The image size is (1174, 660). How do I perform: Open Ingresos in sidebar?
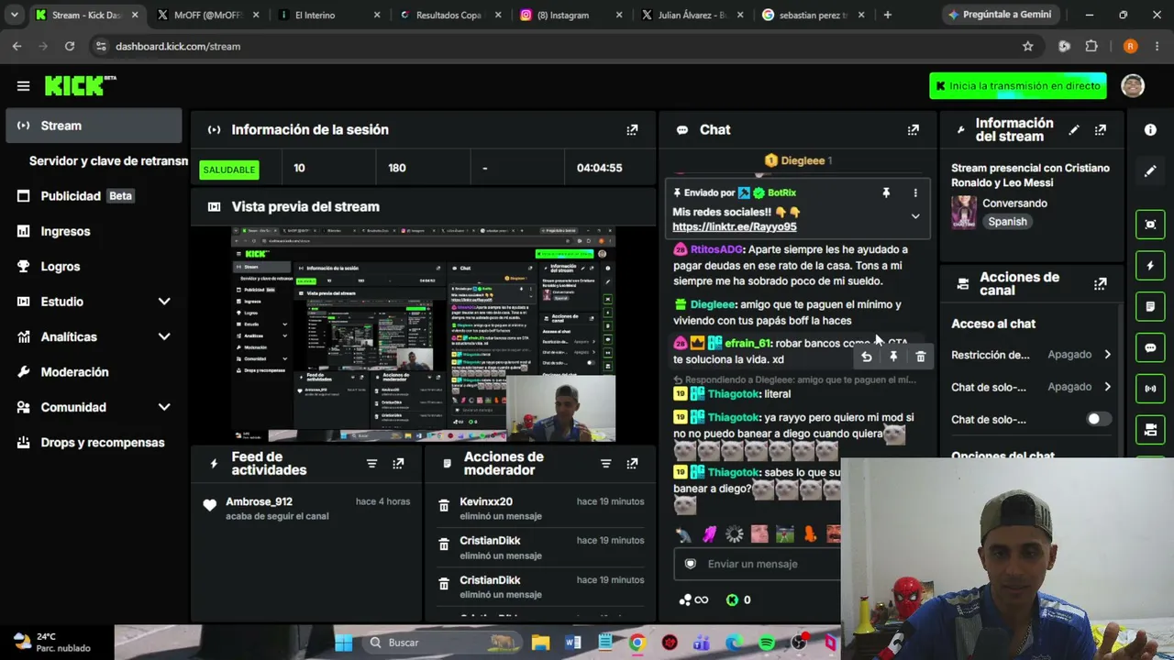[94, 231]
